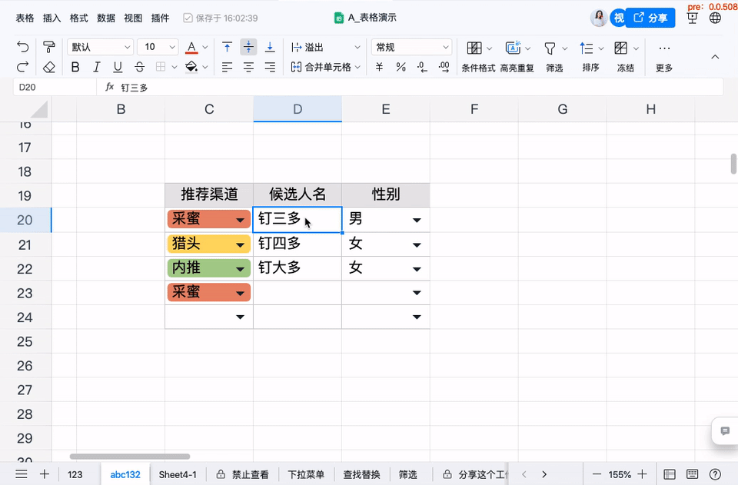This screenshot has height=485, width=738.
Task: Open help question mark icon
Action: click(715, 474)
